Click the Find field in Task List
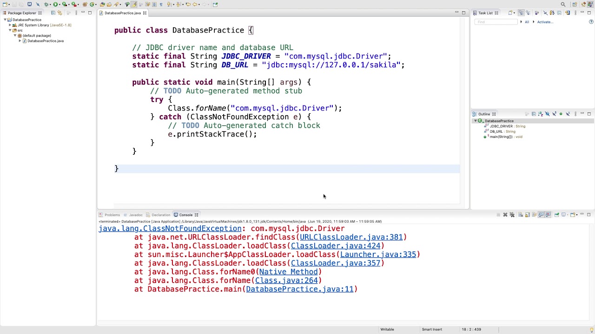The width and height of the screenshot is (595, 334). [x=496, y=22]
